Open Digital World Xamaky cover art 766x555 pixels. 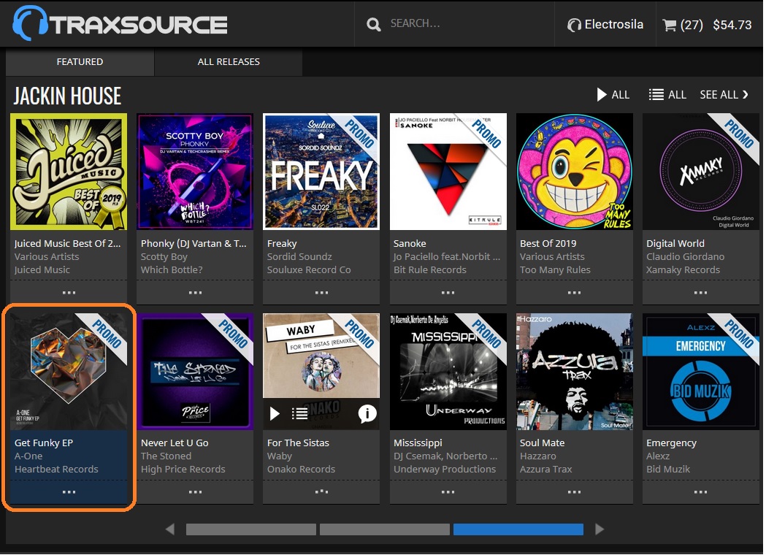[700, 172]
